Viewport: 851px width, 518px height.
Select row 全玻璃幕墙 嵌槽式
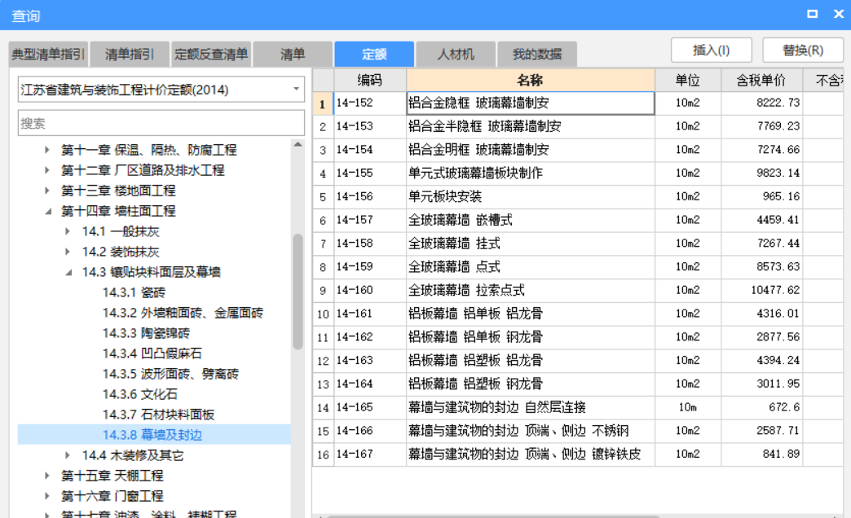coord(531,220)
